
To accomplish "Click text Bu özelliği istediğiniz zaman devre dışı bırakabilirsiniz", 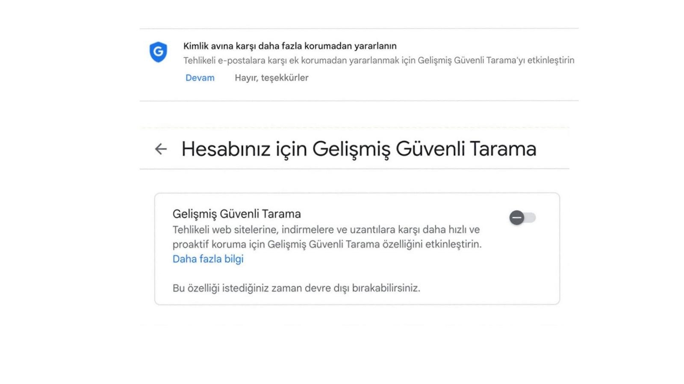I will click(x=296, y=288).
